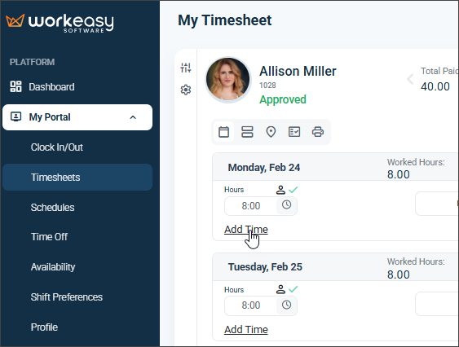Go to previous pay period arrow
The height and width of the screenshot is (347, 459).
[410, 79]
